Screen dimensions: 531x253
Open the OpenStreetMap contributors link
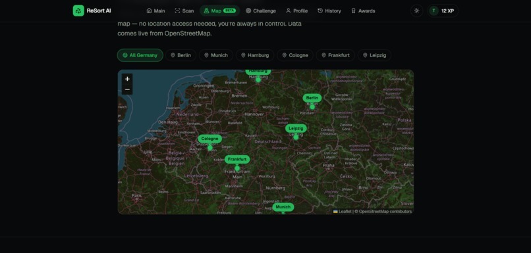385,212
